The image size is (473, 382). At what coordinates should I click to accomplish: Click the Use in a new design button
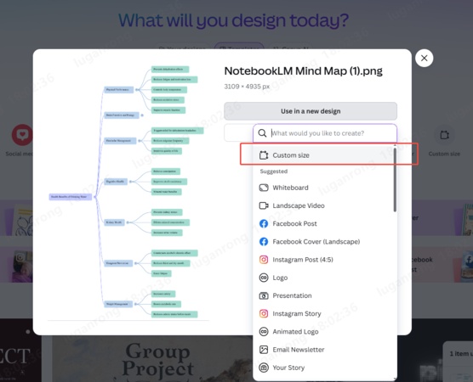tap(311, 111)
